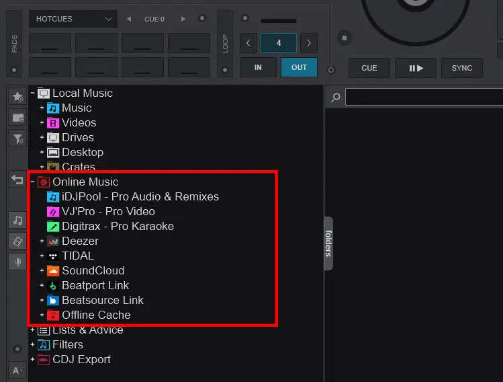
Task: Toggle the small dot in lower sidebar
Action: (17, 349)
